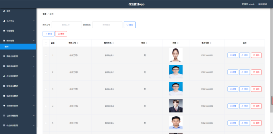Select the checkbox for row 4
The height and width of the screenshot is (134, 273).
pyautogui.click(x=46, y=106)
